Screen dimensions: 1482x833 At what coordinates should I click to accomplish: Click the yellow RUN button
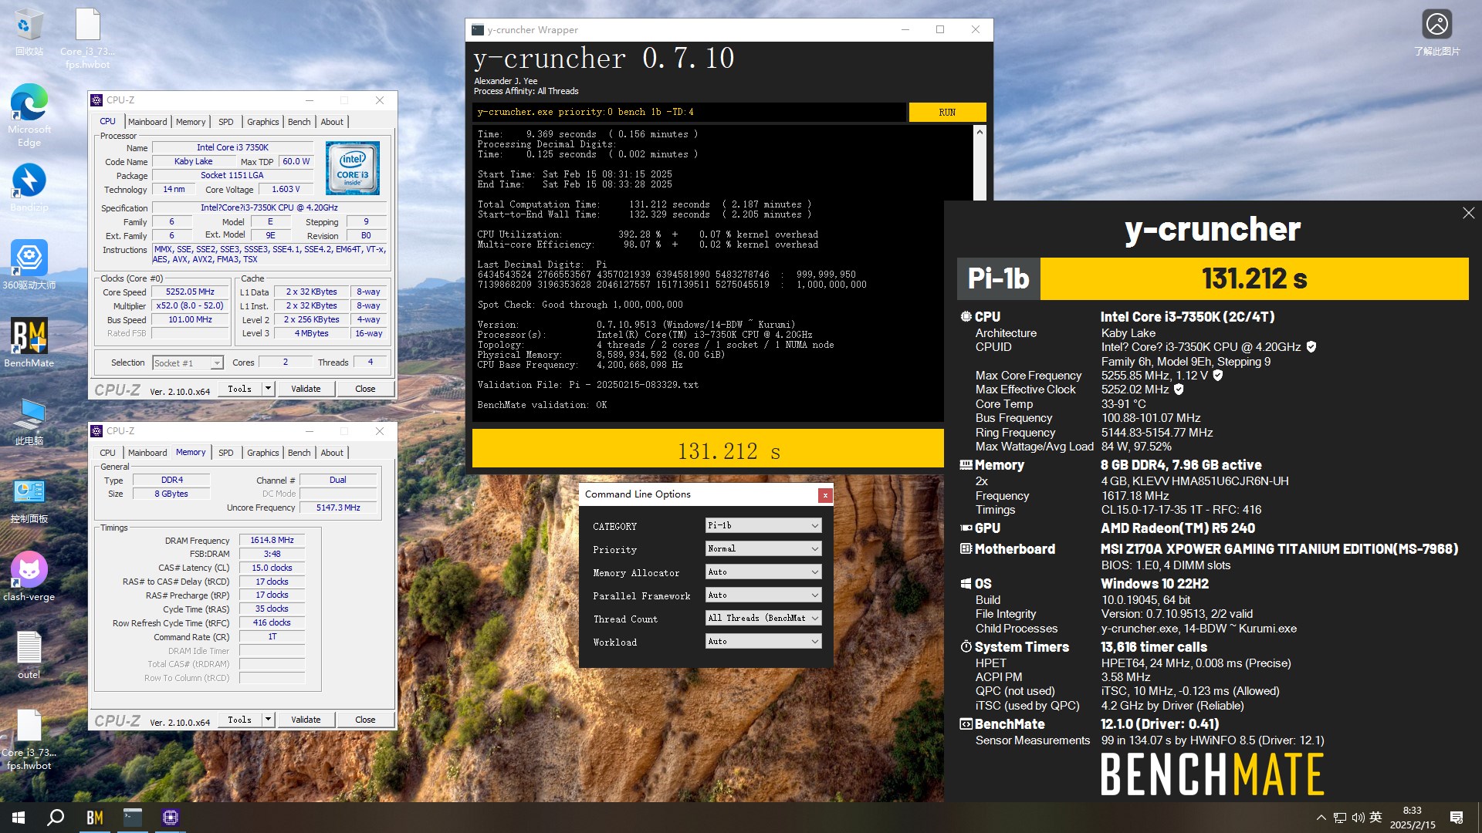pyautogui.click(x=947, y=113)
